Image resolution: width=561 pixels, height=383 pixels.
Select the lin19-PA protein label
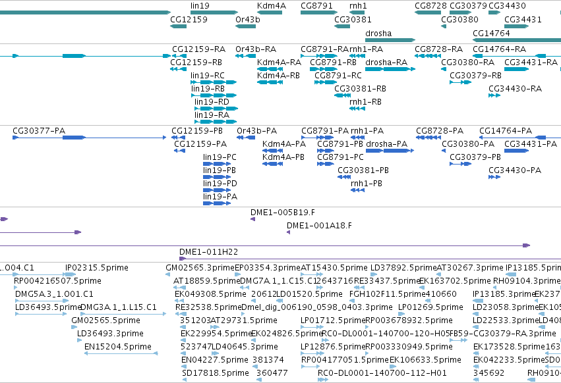tap(220, 197)
